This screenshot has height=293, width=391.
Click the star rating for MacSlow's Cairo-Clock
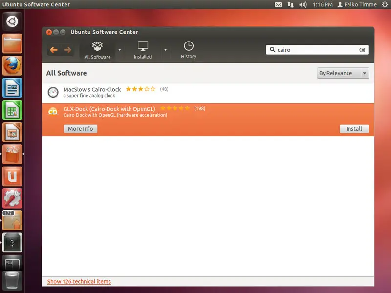tap(141, 89)
